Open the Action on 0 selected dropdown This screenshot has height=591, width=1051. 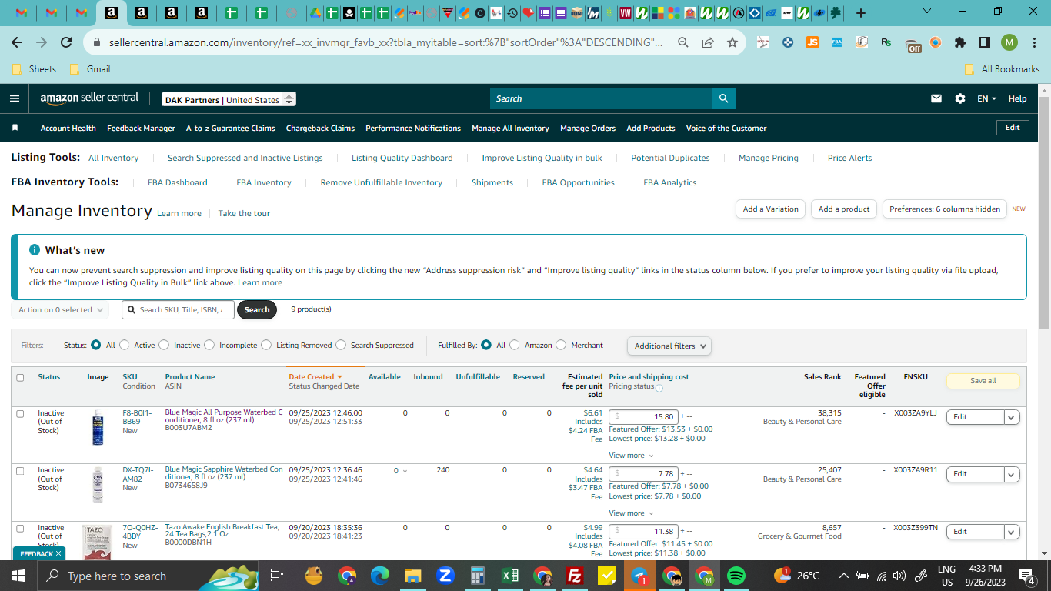click(60, 310)
